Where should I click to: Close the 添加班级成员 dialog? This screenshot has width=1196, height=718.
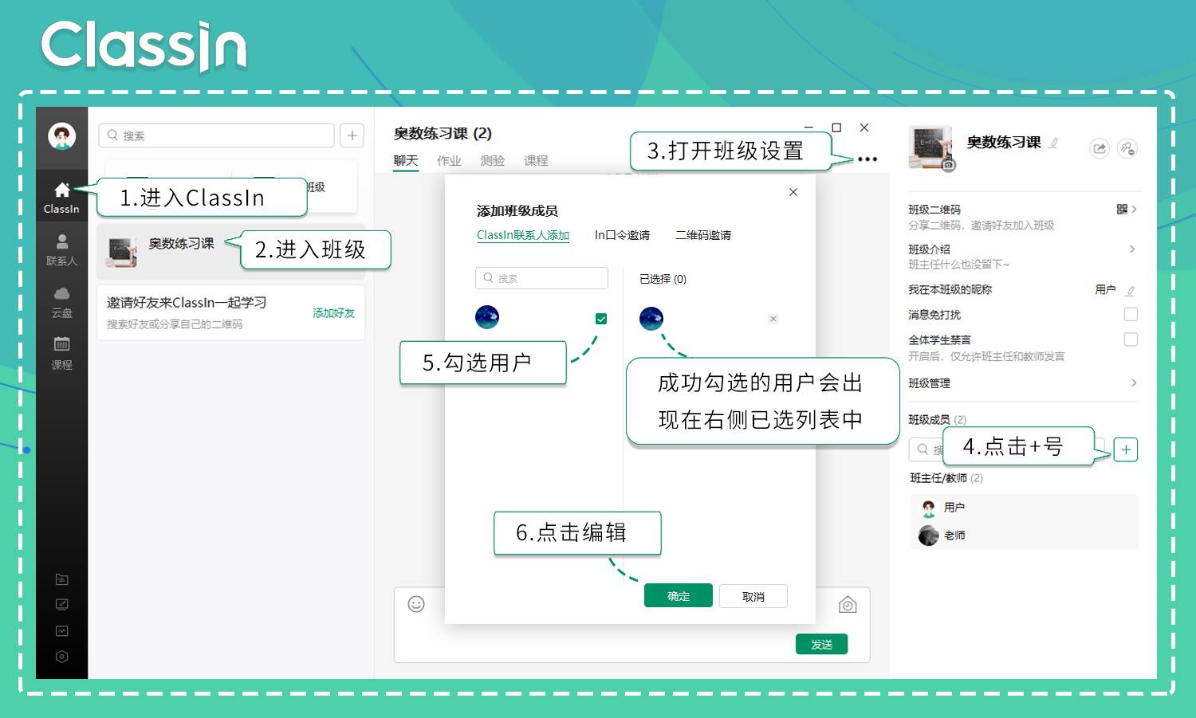[793, 192]
